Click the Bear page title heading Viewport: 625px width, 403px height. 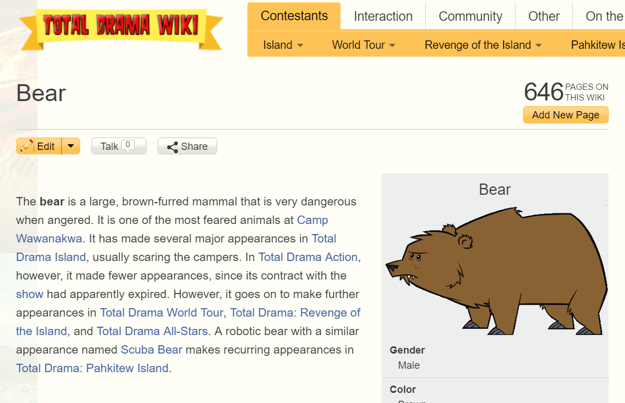[41, 93]
